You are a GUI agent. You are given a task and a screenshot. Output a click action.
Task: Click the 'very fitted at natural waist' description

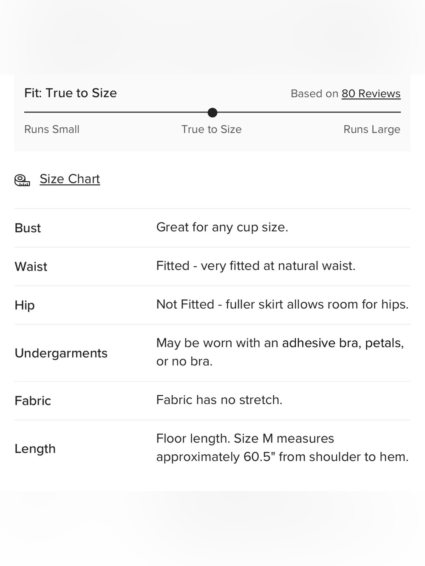tap(256, 266)
